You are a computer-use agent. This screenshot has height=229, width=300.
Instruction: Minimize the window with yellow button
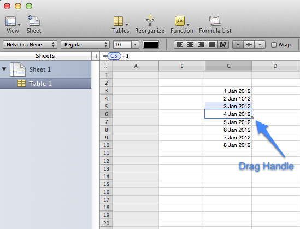pos(18,6)
